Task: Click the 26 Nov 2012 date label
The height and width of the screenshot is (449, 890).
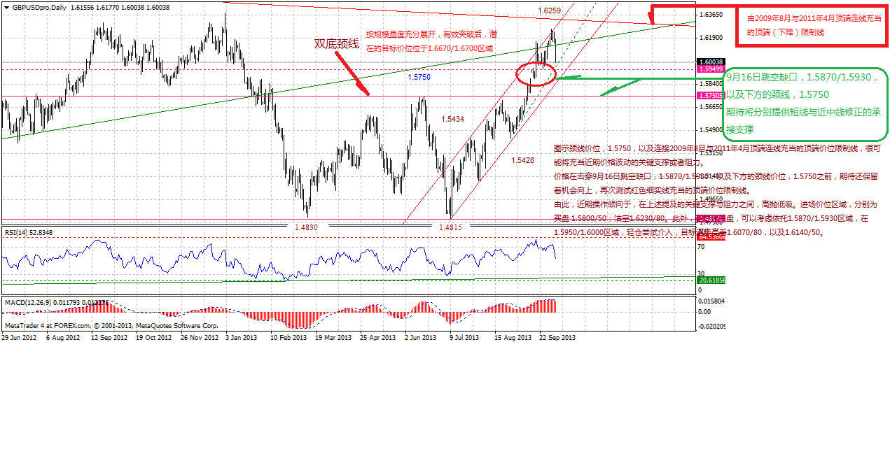Action: pyautogui.click(x=199, y=337)
